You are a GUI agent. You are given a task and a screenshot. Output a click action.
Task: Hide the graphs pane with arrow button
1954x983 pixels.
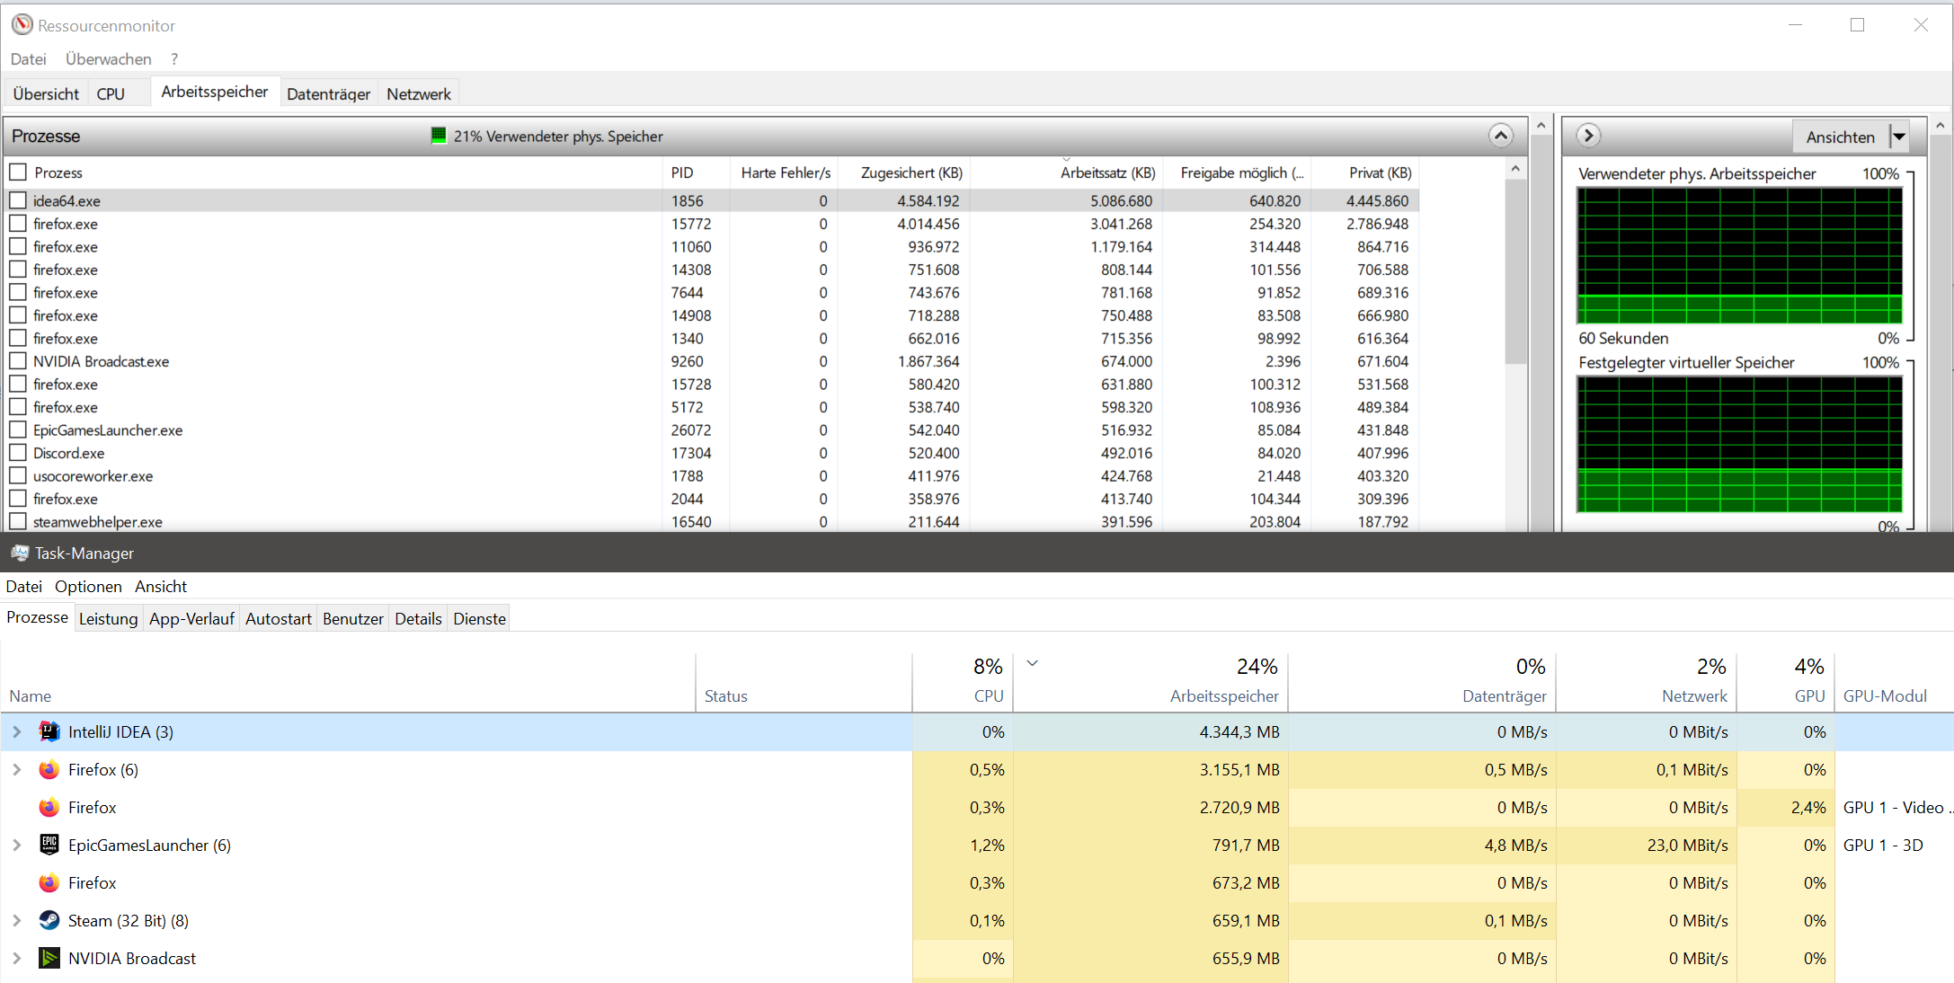point(1588,136)
